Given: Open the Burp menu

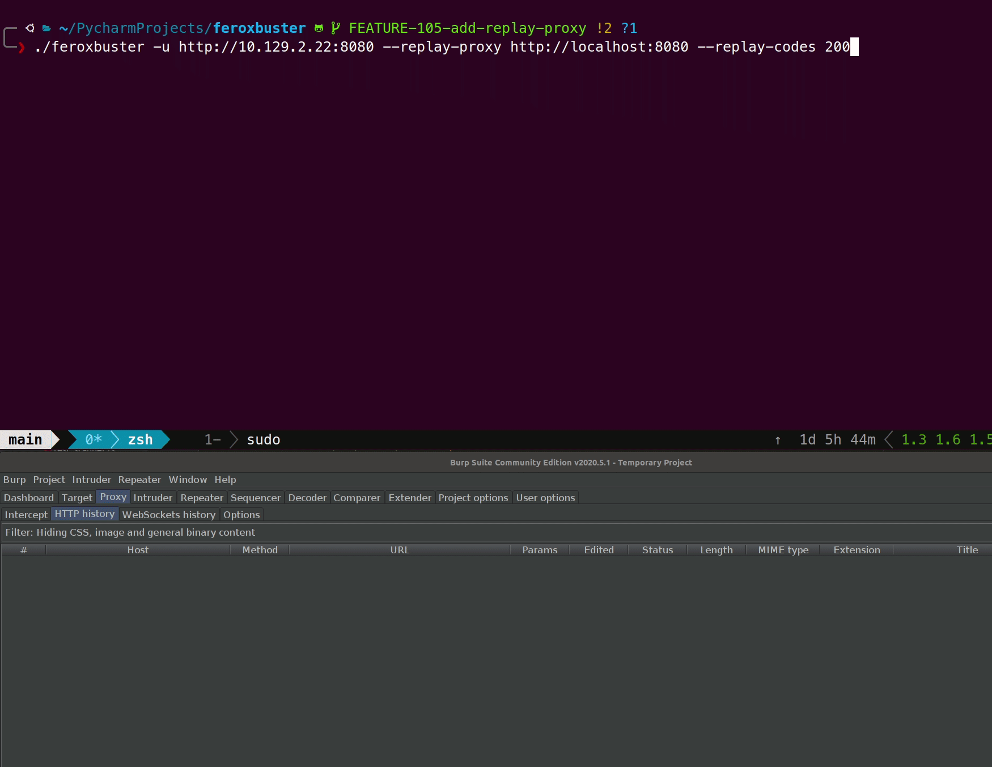Looking at the screenshot, I should [15, 480].
